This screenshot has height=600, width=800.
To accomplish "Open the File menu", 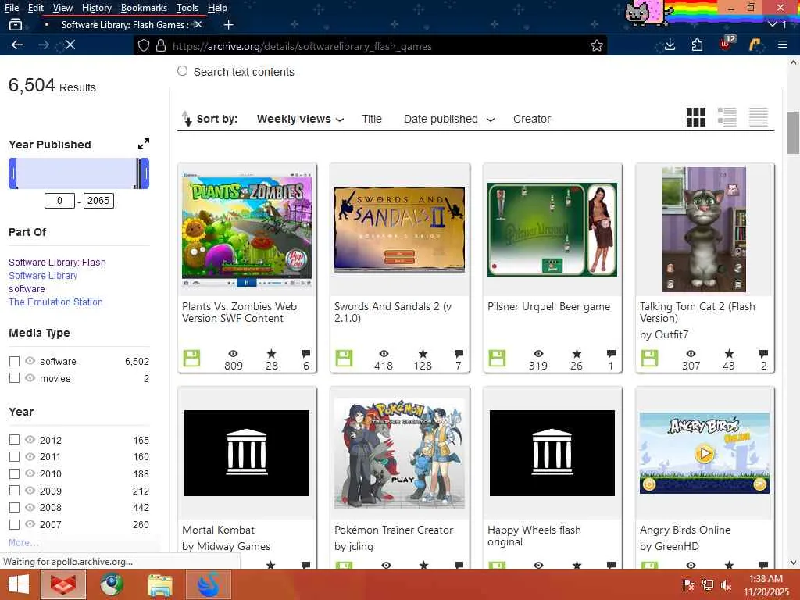I will point(11,8).
